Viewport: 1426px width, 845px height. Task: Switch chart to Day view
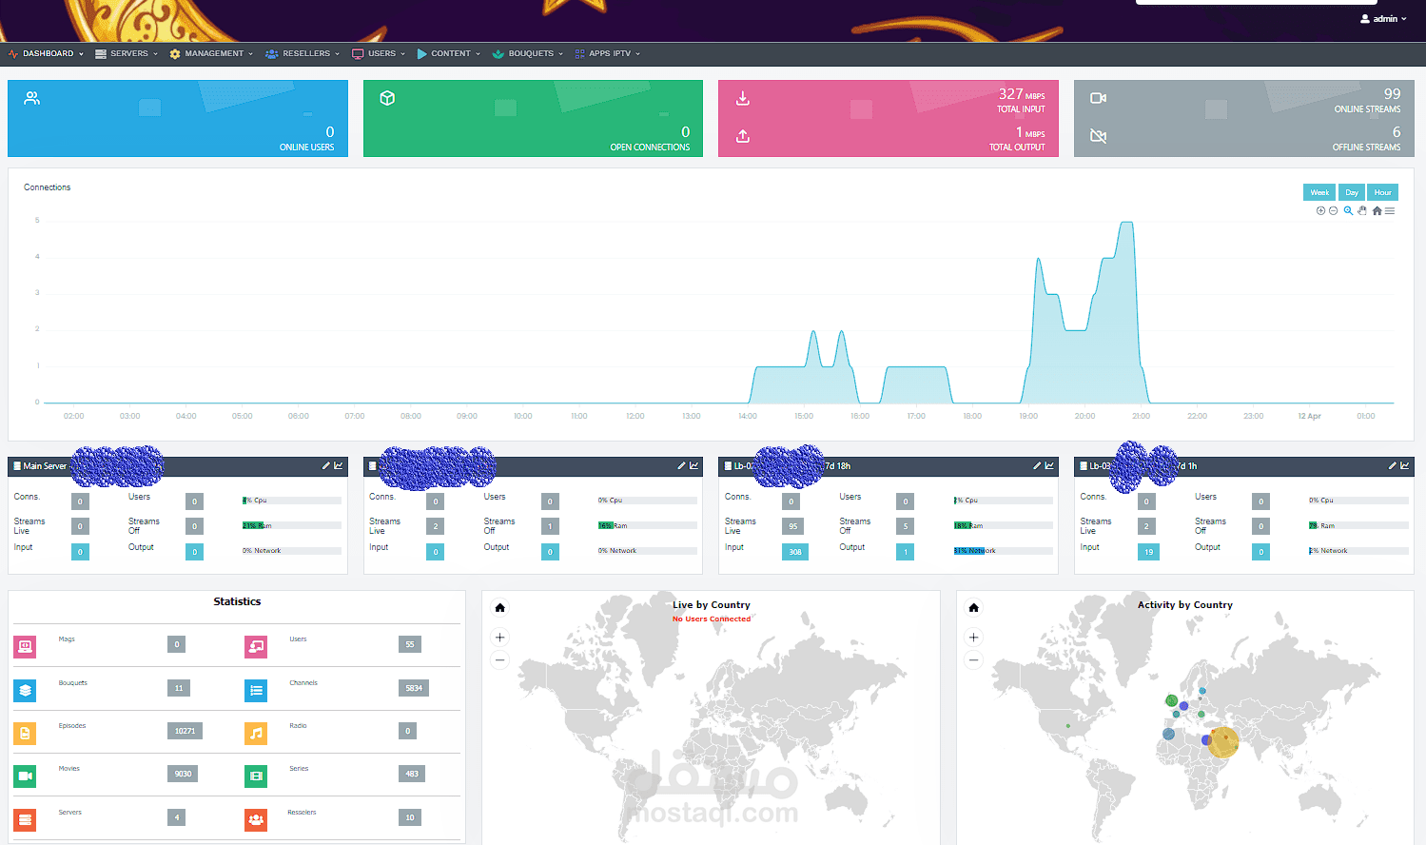coord(1352,192)
